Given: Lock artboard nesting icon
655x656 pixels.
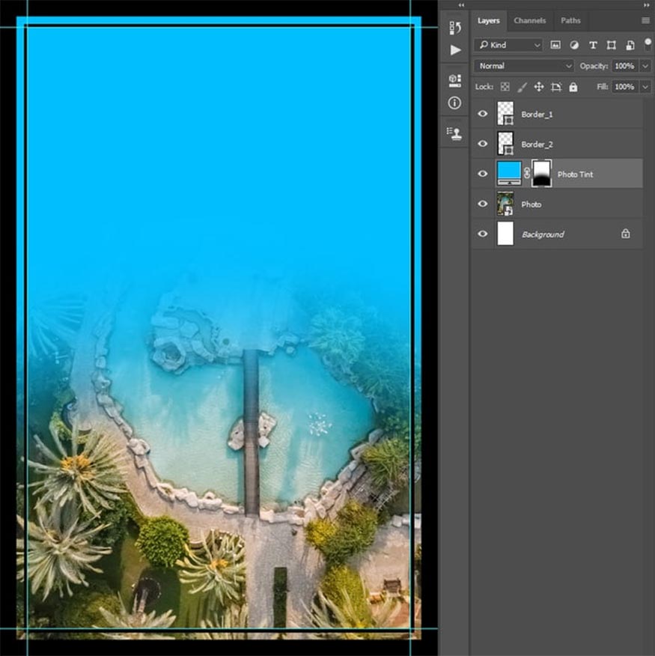Looking at the screenshot, I should (556, 87).
